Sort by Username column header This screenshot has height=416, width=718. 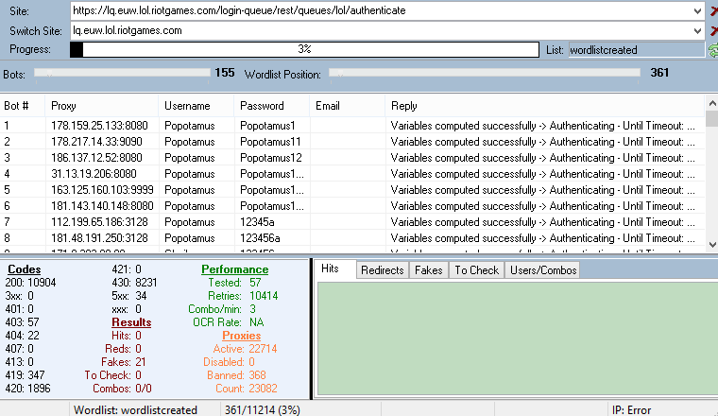[x=197, y=106]
